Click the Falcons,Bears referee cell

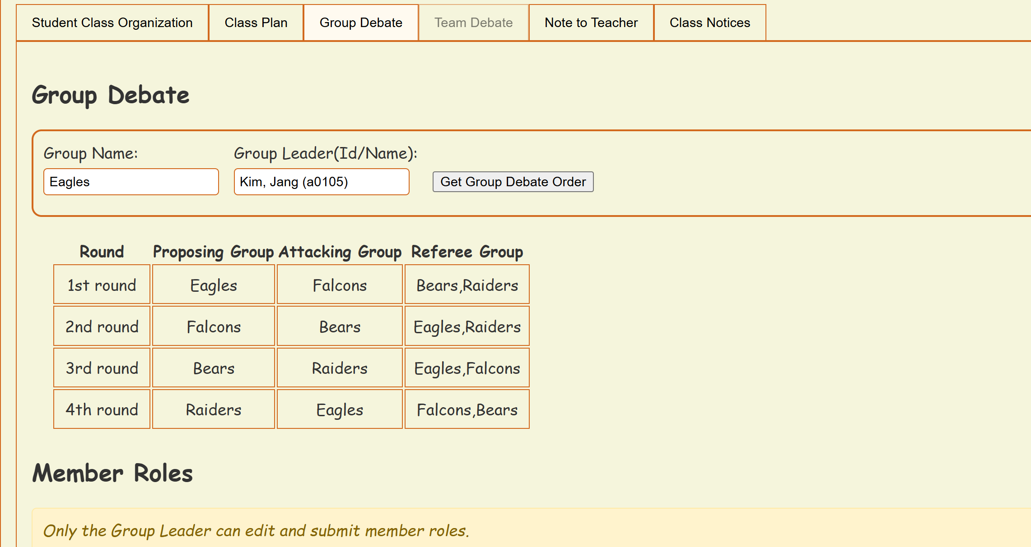[x=467, y=409]
